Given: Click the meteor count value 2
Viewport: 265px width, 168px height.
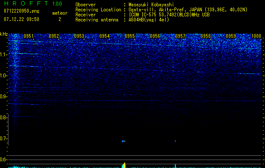Looking at the screenshot, I should (60, 19).
